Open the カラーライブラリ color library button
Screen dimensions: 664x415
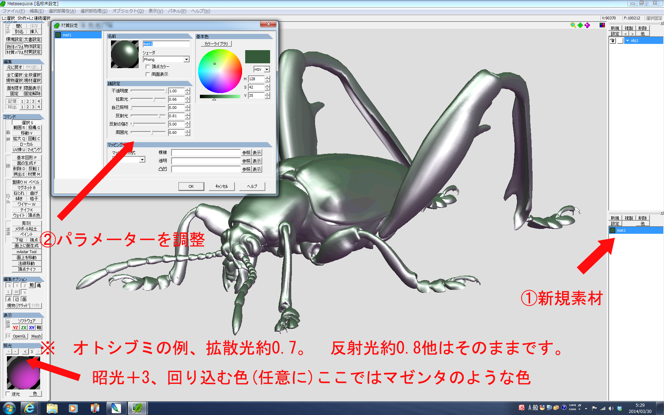[216, 44]
